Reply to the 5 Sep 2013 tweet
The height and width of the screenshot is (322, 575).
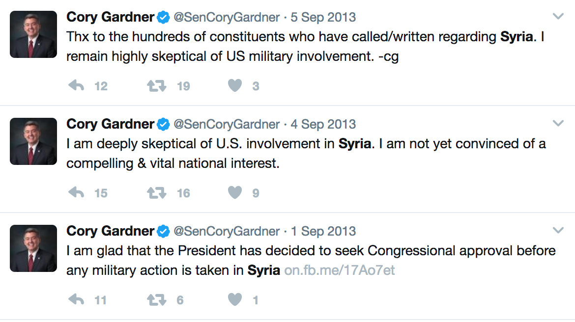click(x=76, y=86)
